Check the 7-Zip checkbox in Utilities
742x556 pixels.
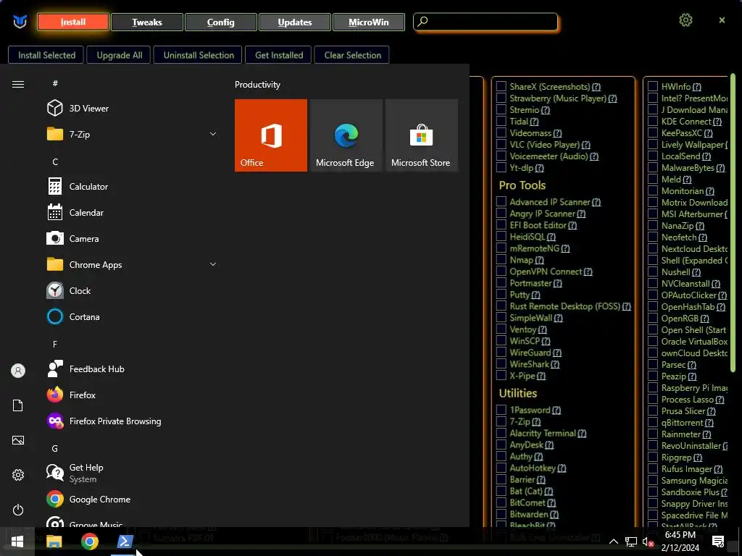coord(501,421)
